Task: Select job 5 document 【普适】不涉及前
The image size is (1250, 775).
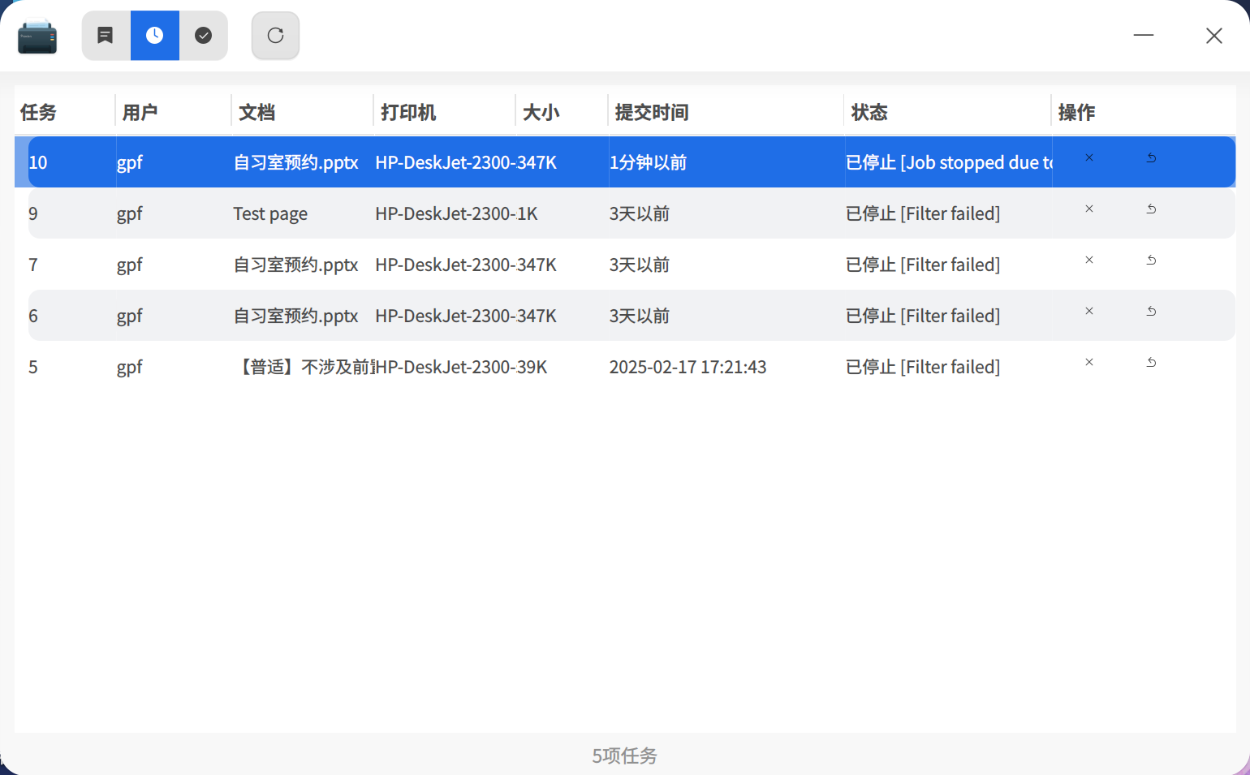Action: 302,367
